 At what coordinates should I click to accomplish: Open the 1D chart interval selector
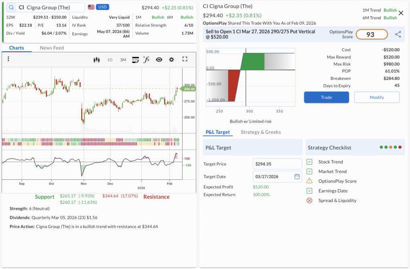pos(110,60)
